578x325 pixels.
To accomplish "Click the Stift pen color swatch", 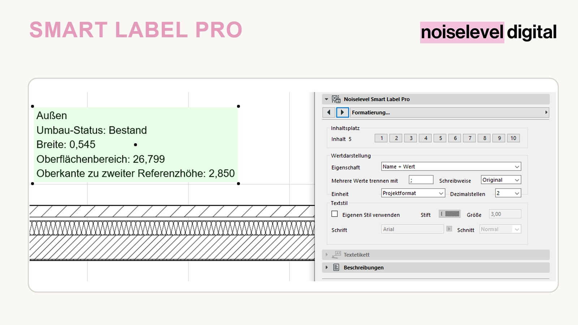I will click(x=449, y=214).
